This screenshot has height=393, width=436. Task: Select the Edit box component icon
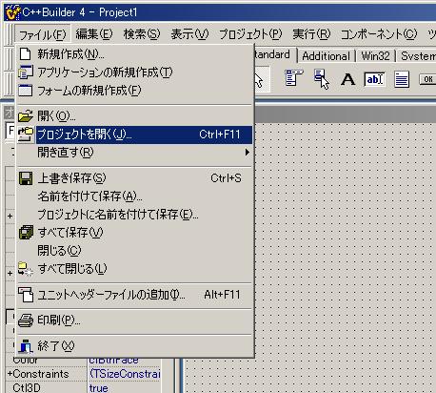click(374, 79)
